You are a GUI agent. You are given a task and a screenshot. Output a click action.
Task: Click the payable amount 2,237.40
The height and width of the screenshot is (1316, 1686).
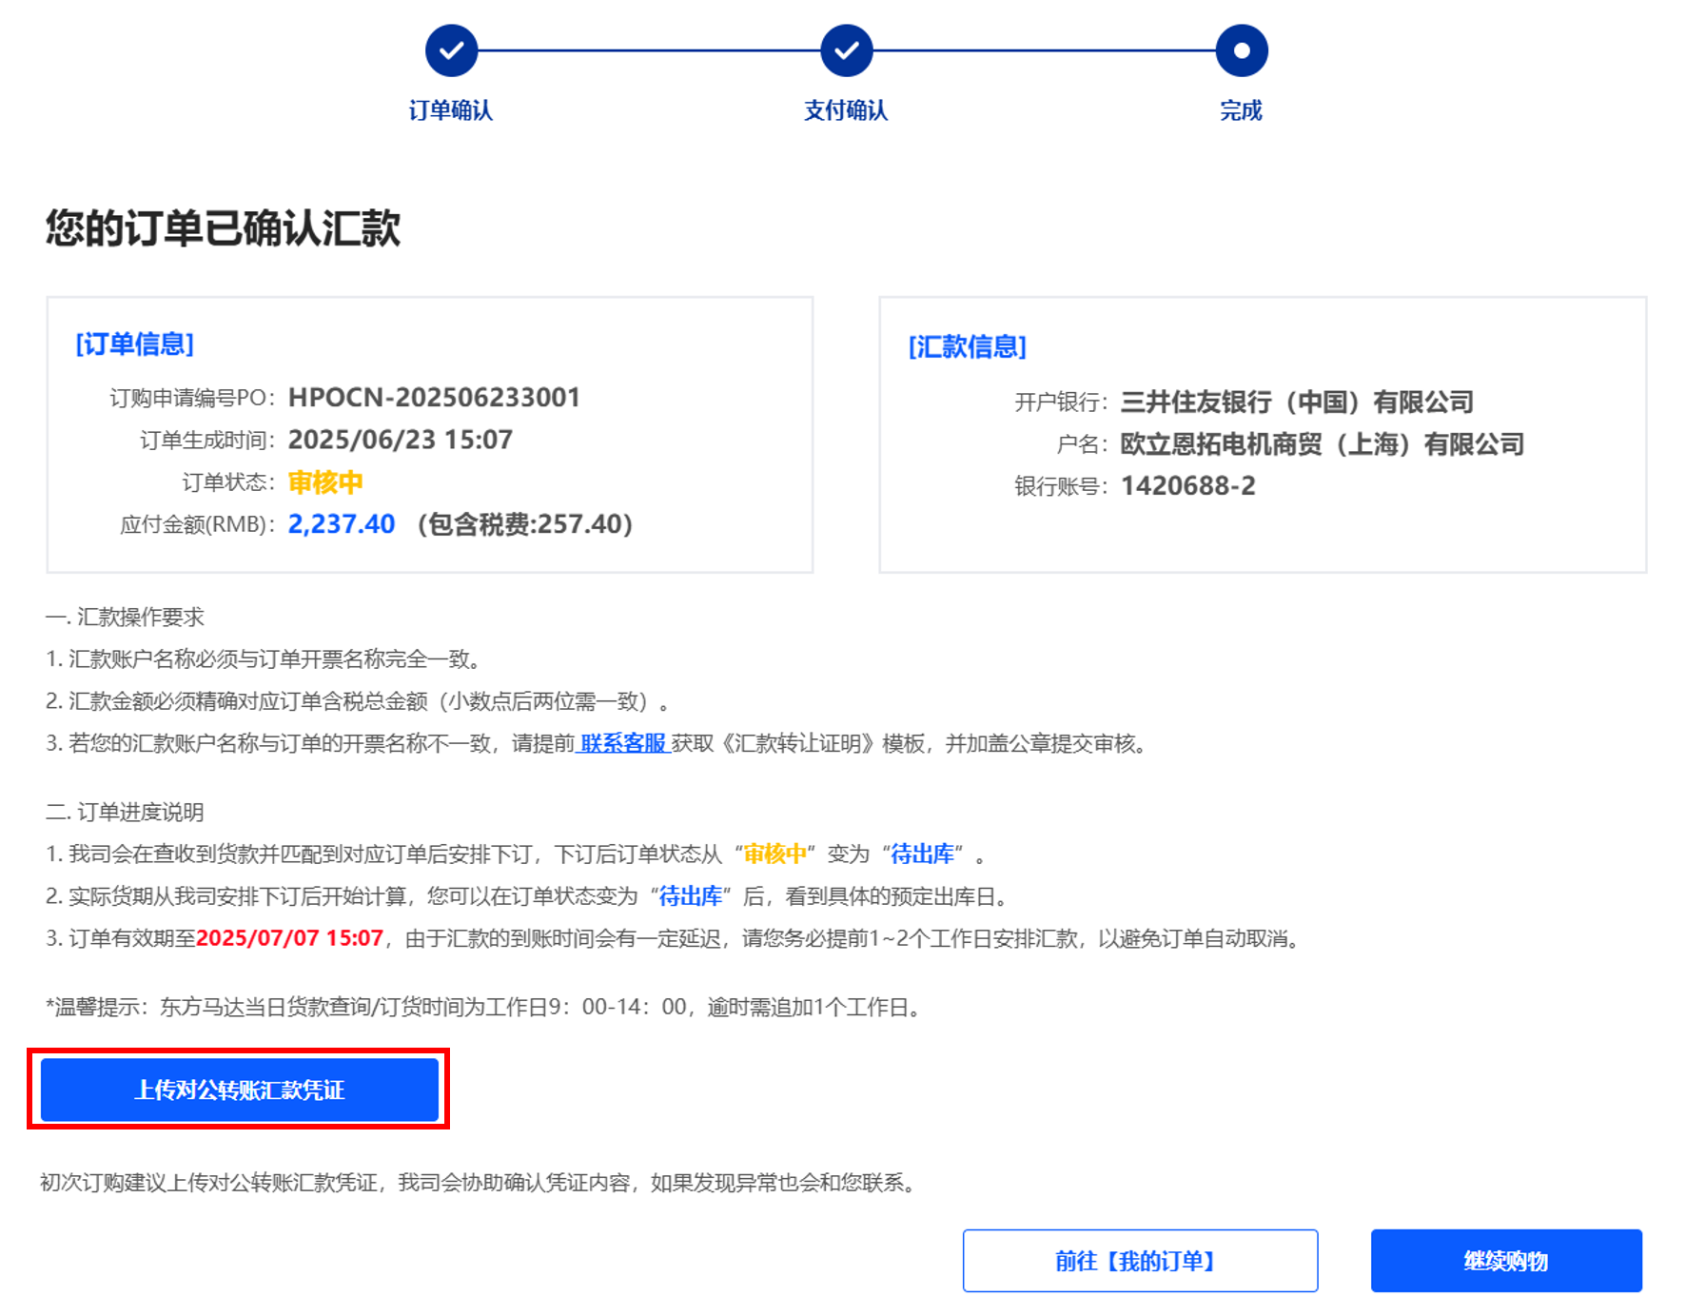(x=341, y=524)
